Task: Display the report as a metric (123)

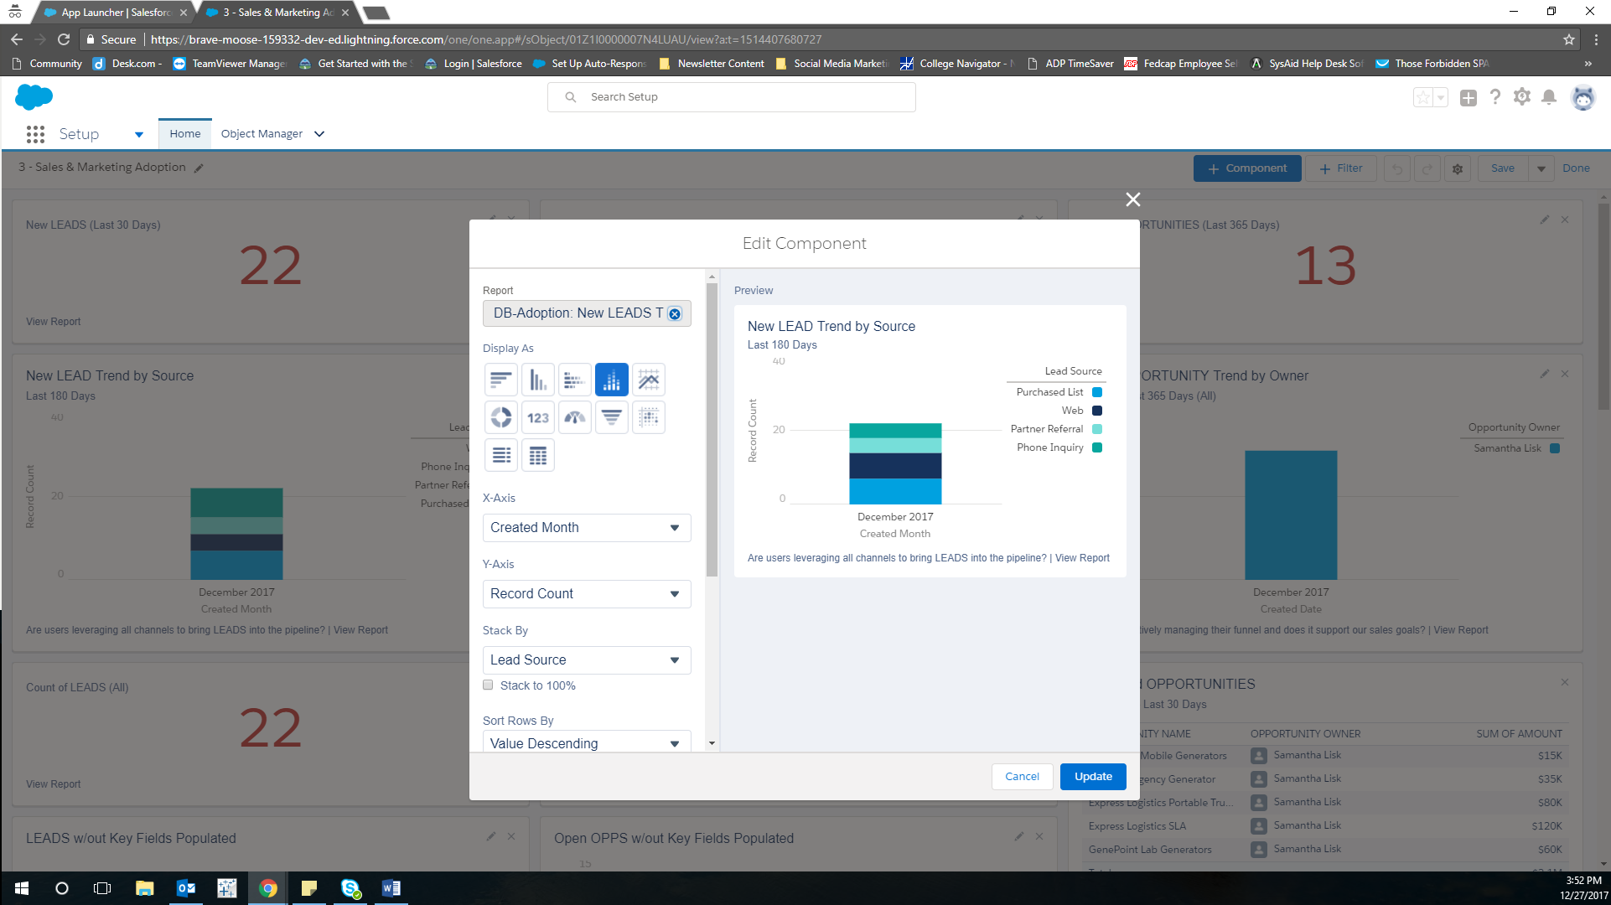Action: [x=537, y=416]
